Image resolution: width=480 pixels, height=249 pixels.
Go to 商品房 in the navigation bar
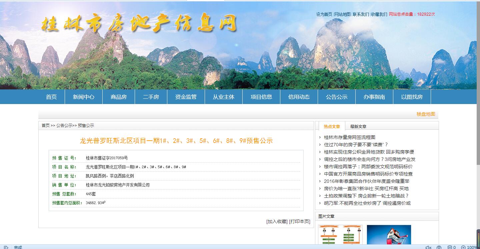coord(119,97)
